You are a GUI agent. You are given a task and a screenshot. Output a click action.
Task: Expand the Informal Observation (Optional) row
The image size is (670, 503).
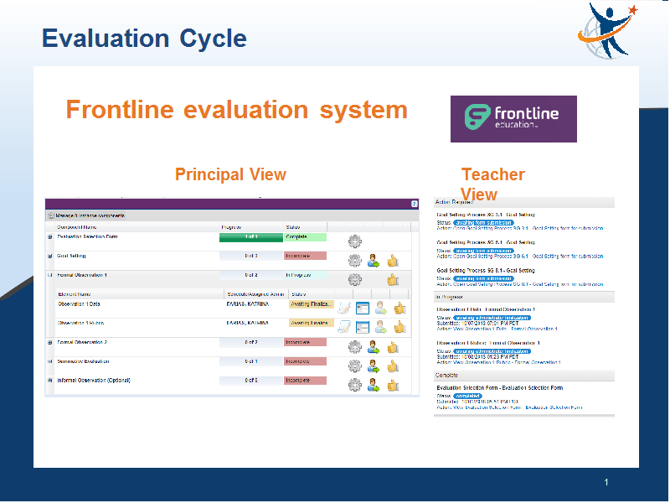[50, 381]
